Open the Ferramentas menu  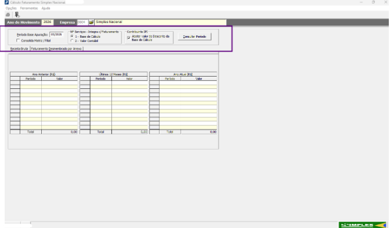tap(29, 8)
